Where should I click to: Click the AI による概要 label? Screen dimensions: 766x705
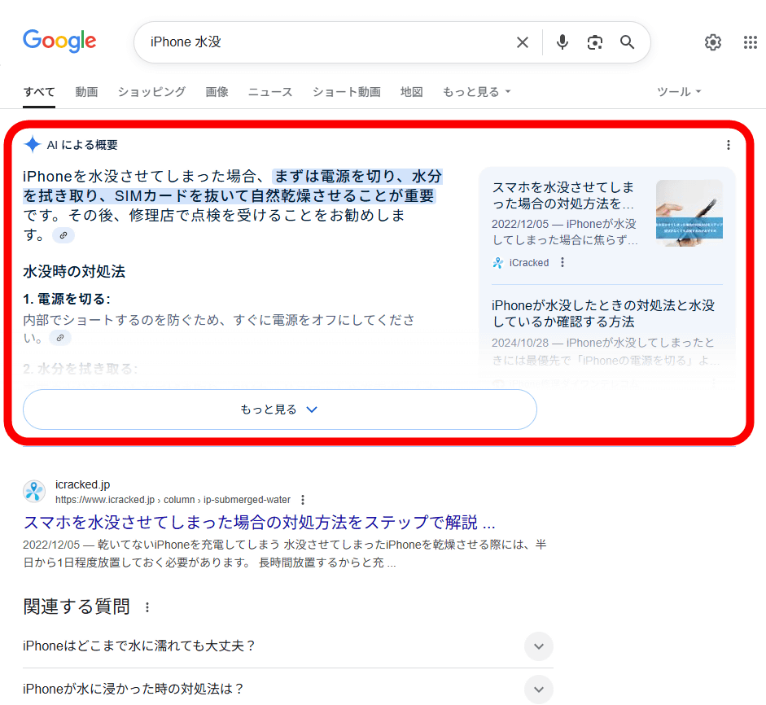[x=82, y=145]
